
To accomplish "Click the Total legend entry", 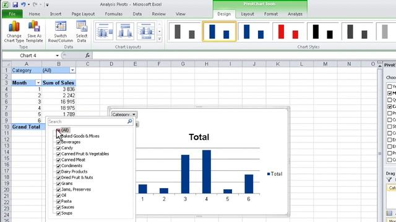I will click(x=275, y=174).
